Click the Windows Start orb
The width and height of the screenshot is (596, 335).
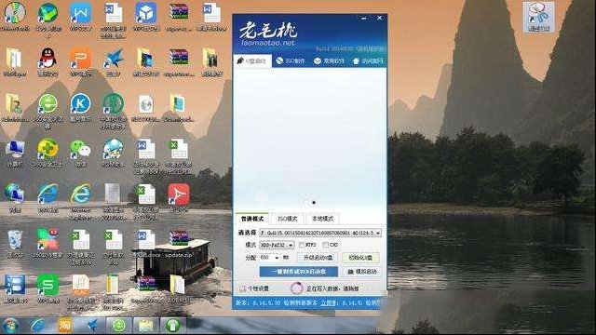(x=10, y=326)
